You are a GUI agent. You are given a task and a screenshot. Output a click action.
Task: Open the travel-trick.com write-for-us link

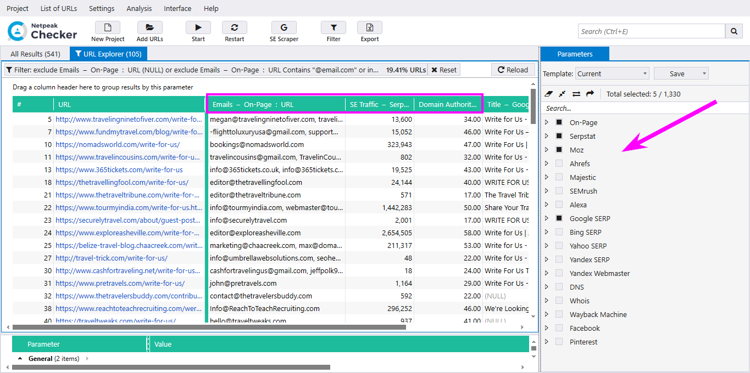[x=112, y=258]
